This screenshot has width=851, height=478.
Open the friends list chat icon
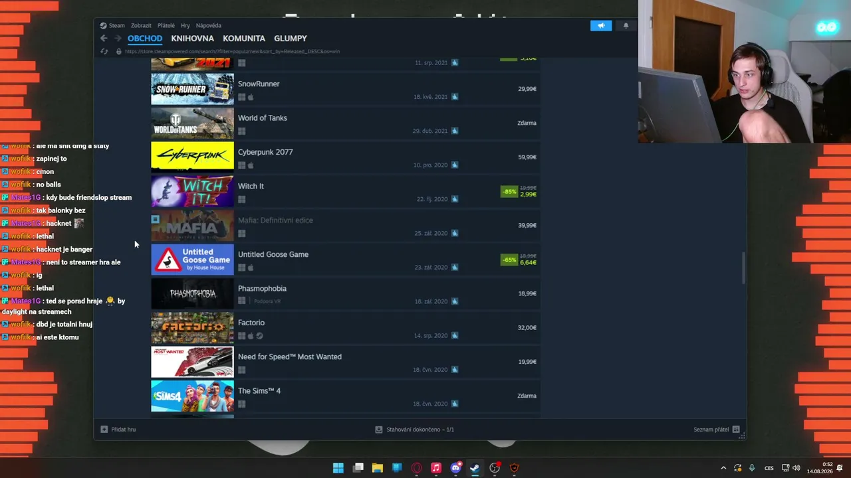[x=736, y=430]
